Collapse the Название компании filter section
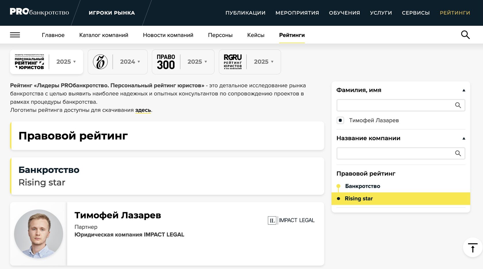 coord(464,139)
